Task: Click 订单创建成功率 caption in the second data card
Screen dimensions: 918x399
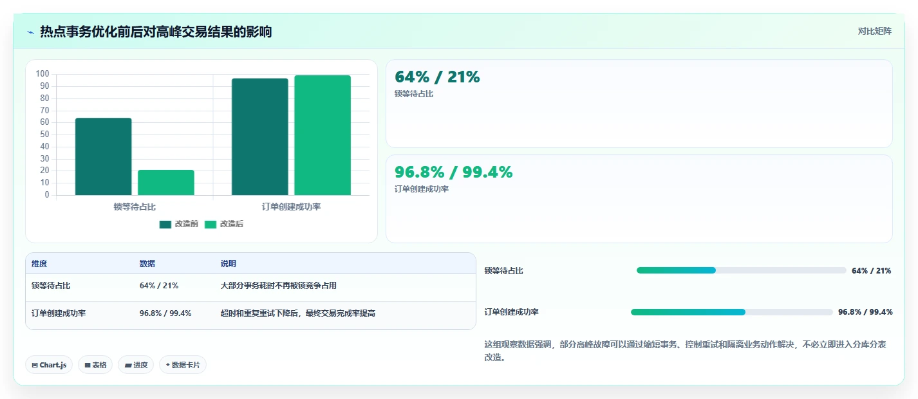Action: (422, 189)
